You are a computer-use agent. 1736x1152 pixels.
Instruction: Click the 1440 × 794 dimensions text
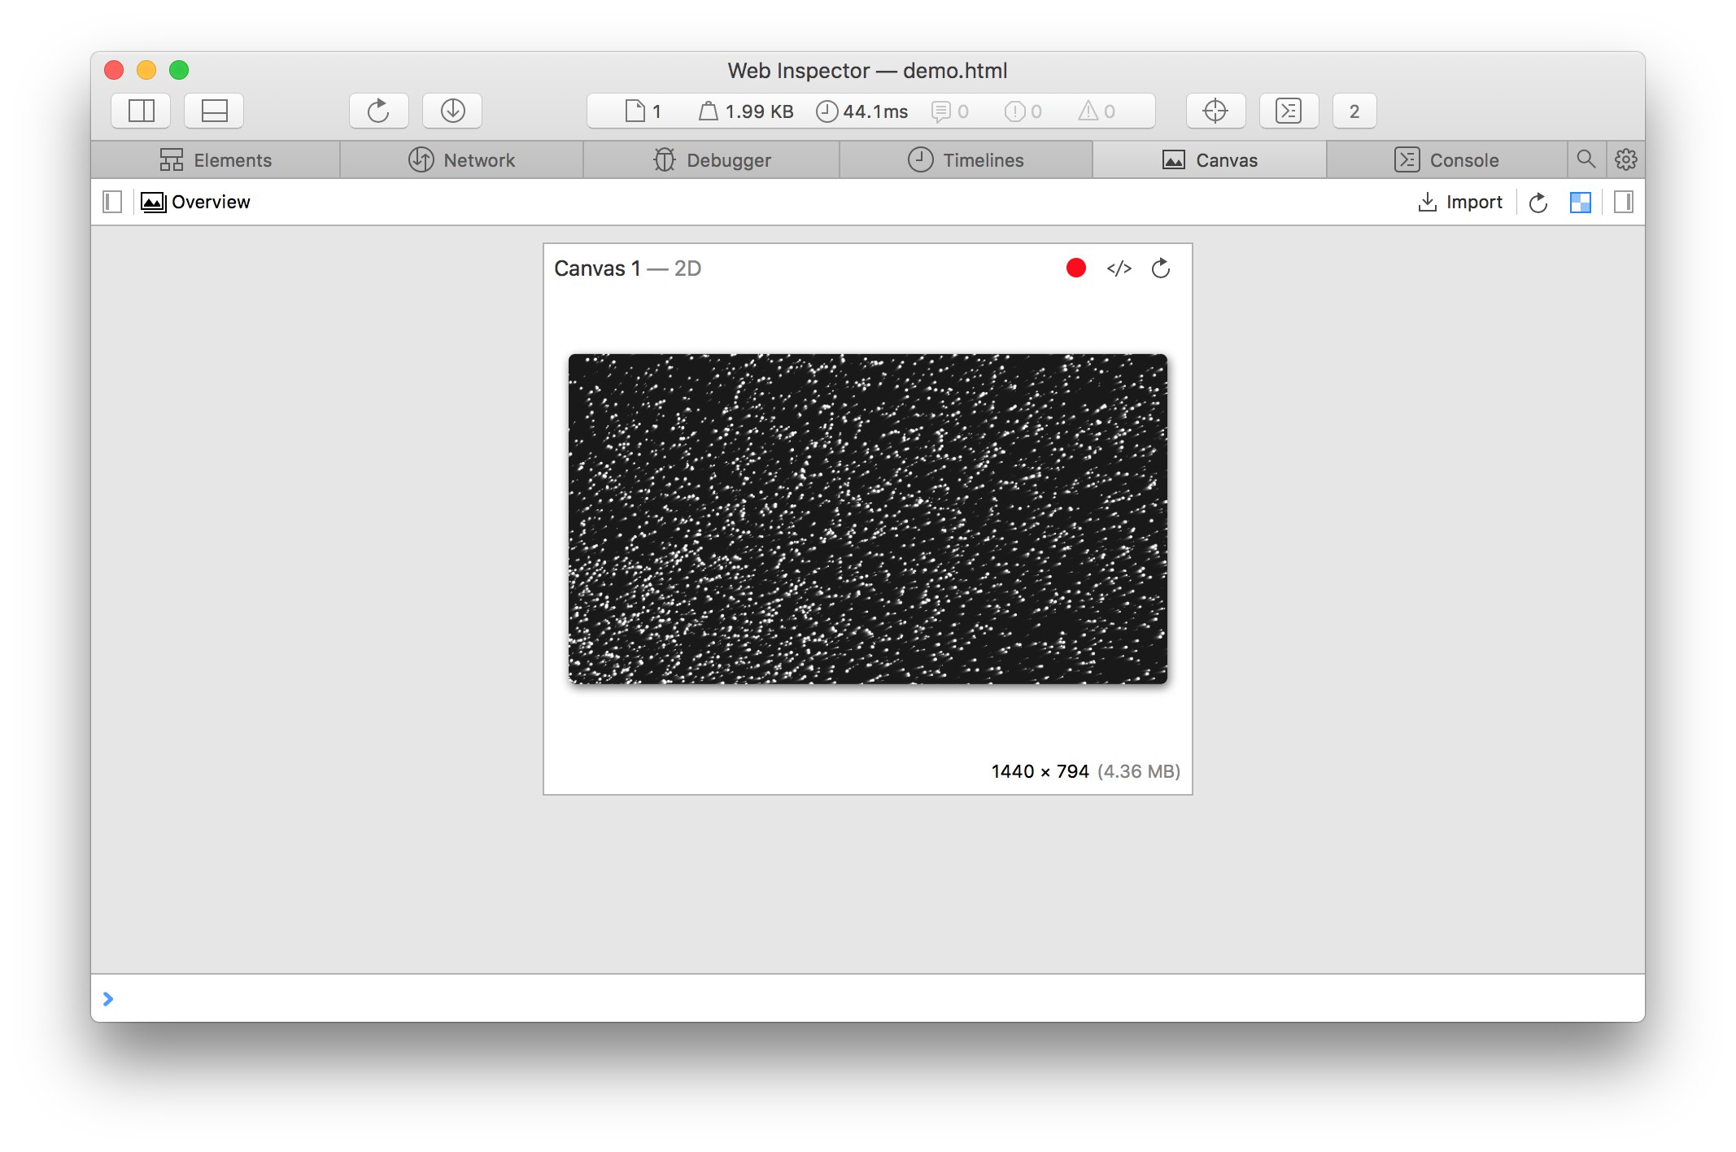pos(1040,771)
